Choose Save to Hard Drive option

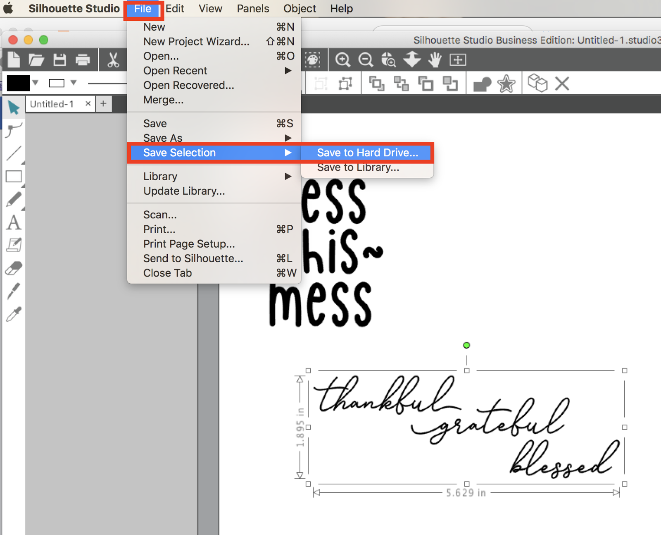click(367, 153)
